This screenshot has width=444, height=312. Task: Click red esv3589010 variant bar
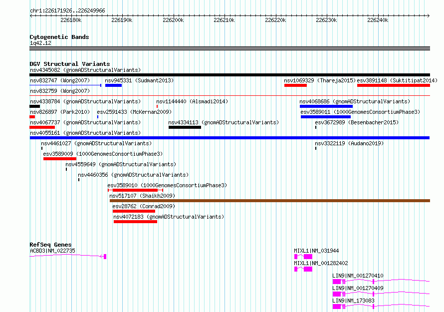135,190
